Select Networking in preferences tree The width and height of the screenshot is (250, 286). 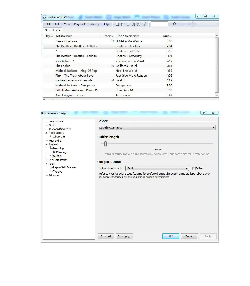point(55,141)
